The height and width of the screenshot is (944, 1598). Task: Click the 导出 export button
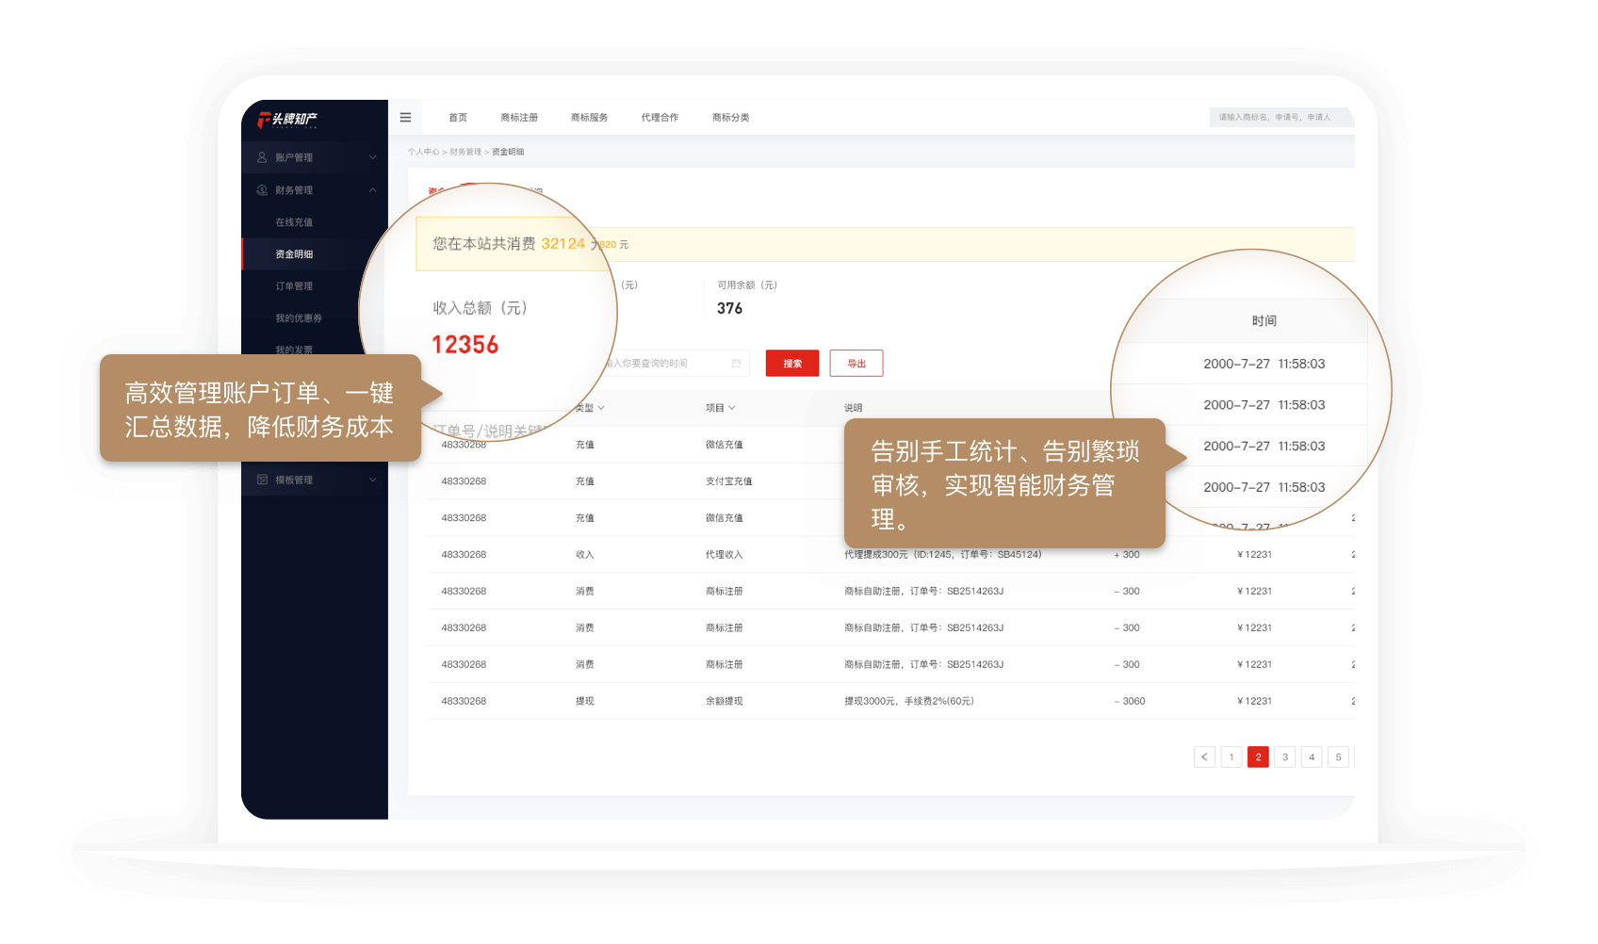click(856, 363)
